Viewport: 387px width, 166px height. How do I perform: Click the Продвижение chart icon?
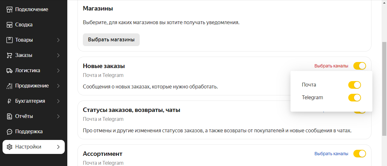[10, 86]
